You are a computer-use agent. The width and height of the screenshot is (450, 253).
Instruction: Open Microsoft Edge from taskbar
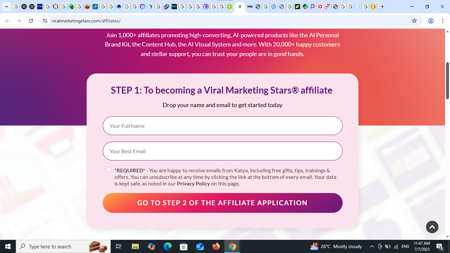[168, 246]
